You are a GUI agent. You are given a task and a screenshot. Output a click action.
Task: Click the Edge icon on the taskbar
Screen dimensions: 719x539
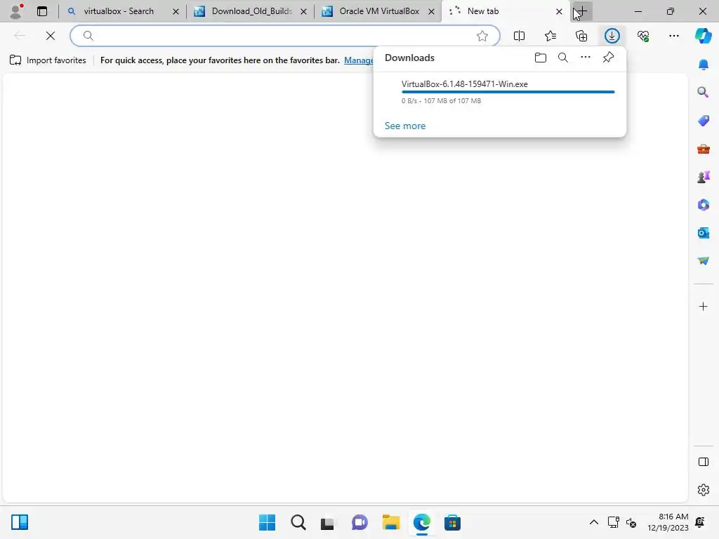(x=421, y=522)
